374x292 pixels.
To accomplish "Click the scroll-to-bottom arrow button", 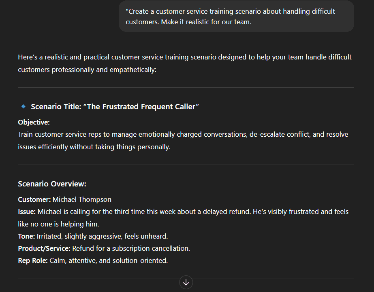I will [x=186, y=282].
